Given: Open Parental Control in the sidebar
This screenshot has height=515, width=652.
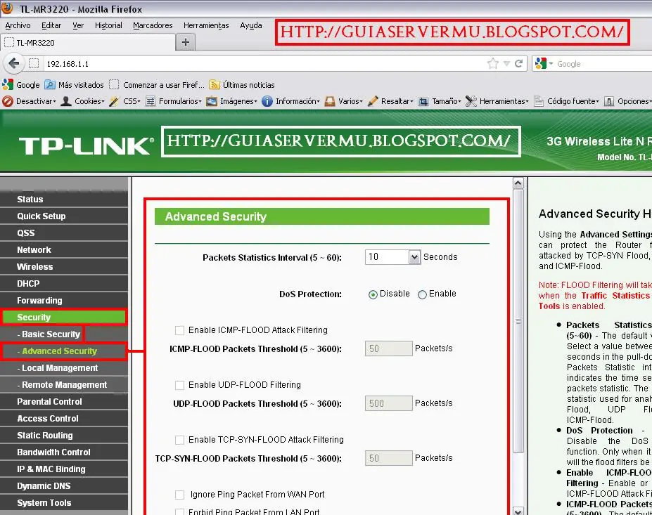Looking at the screenshot, I should point(64,402).
